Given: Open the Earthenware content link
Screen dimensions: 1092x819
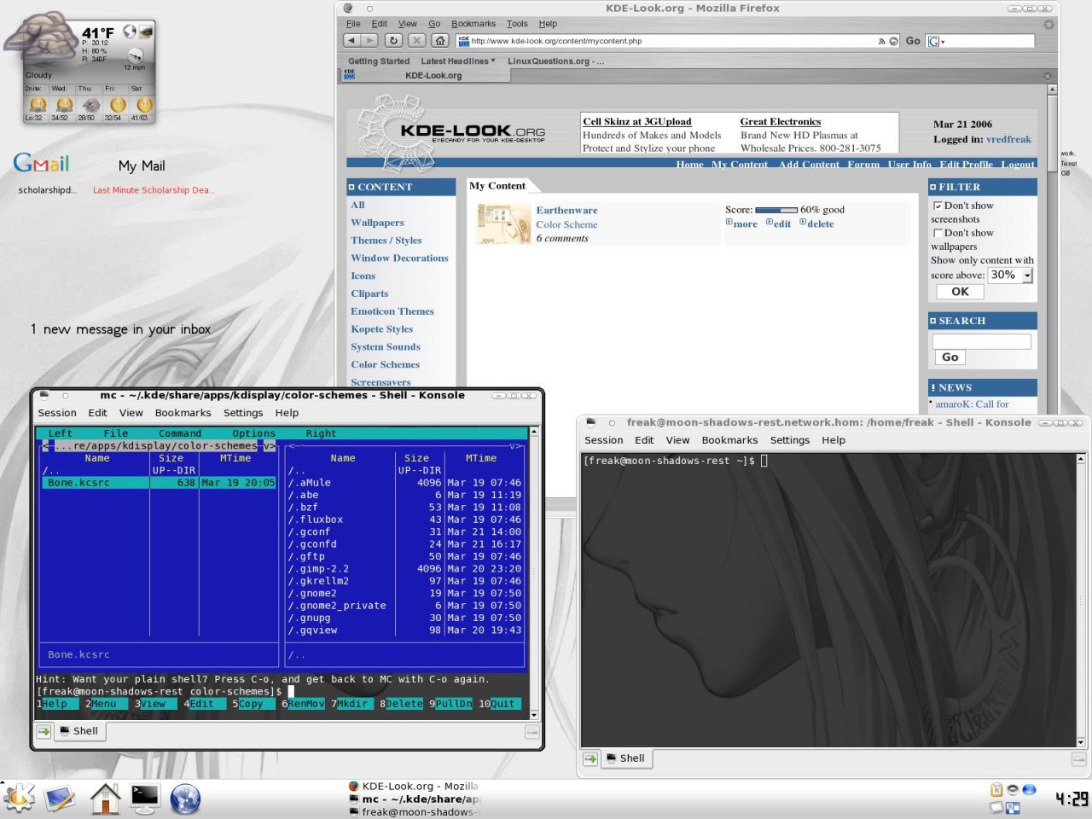Looking at the screenshot, I should coord(566,210).
